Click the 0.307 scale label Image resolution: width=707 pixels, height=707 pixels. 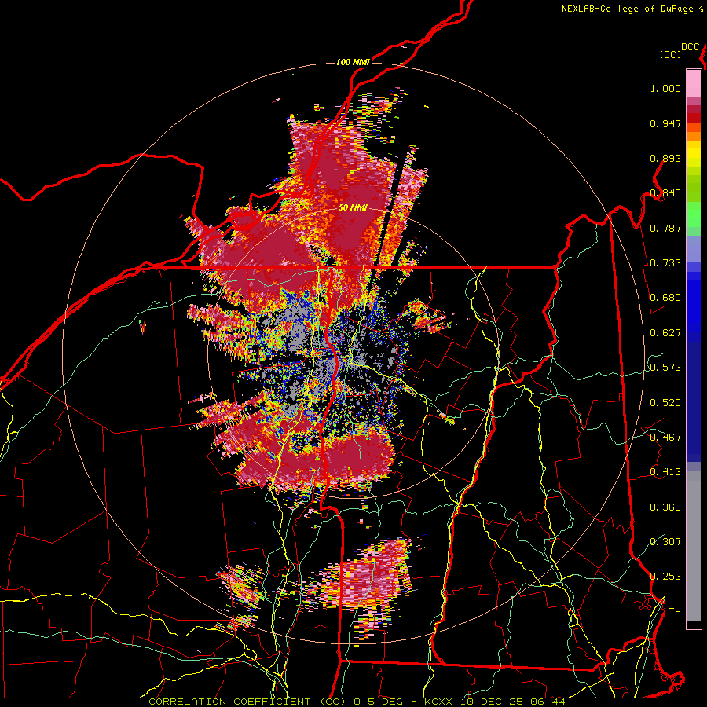pyautogui.click(x=665, y=542)
